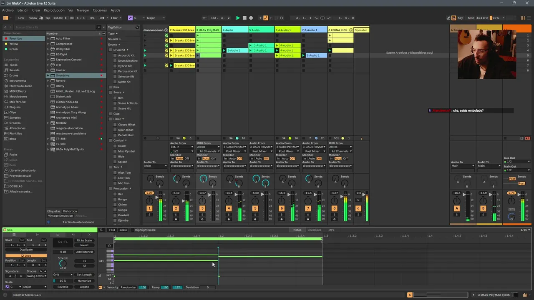The image size is (534, 300).
Task: Click the Re-Enable Automation arrow icon
Action: pos(270,18)
